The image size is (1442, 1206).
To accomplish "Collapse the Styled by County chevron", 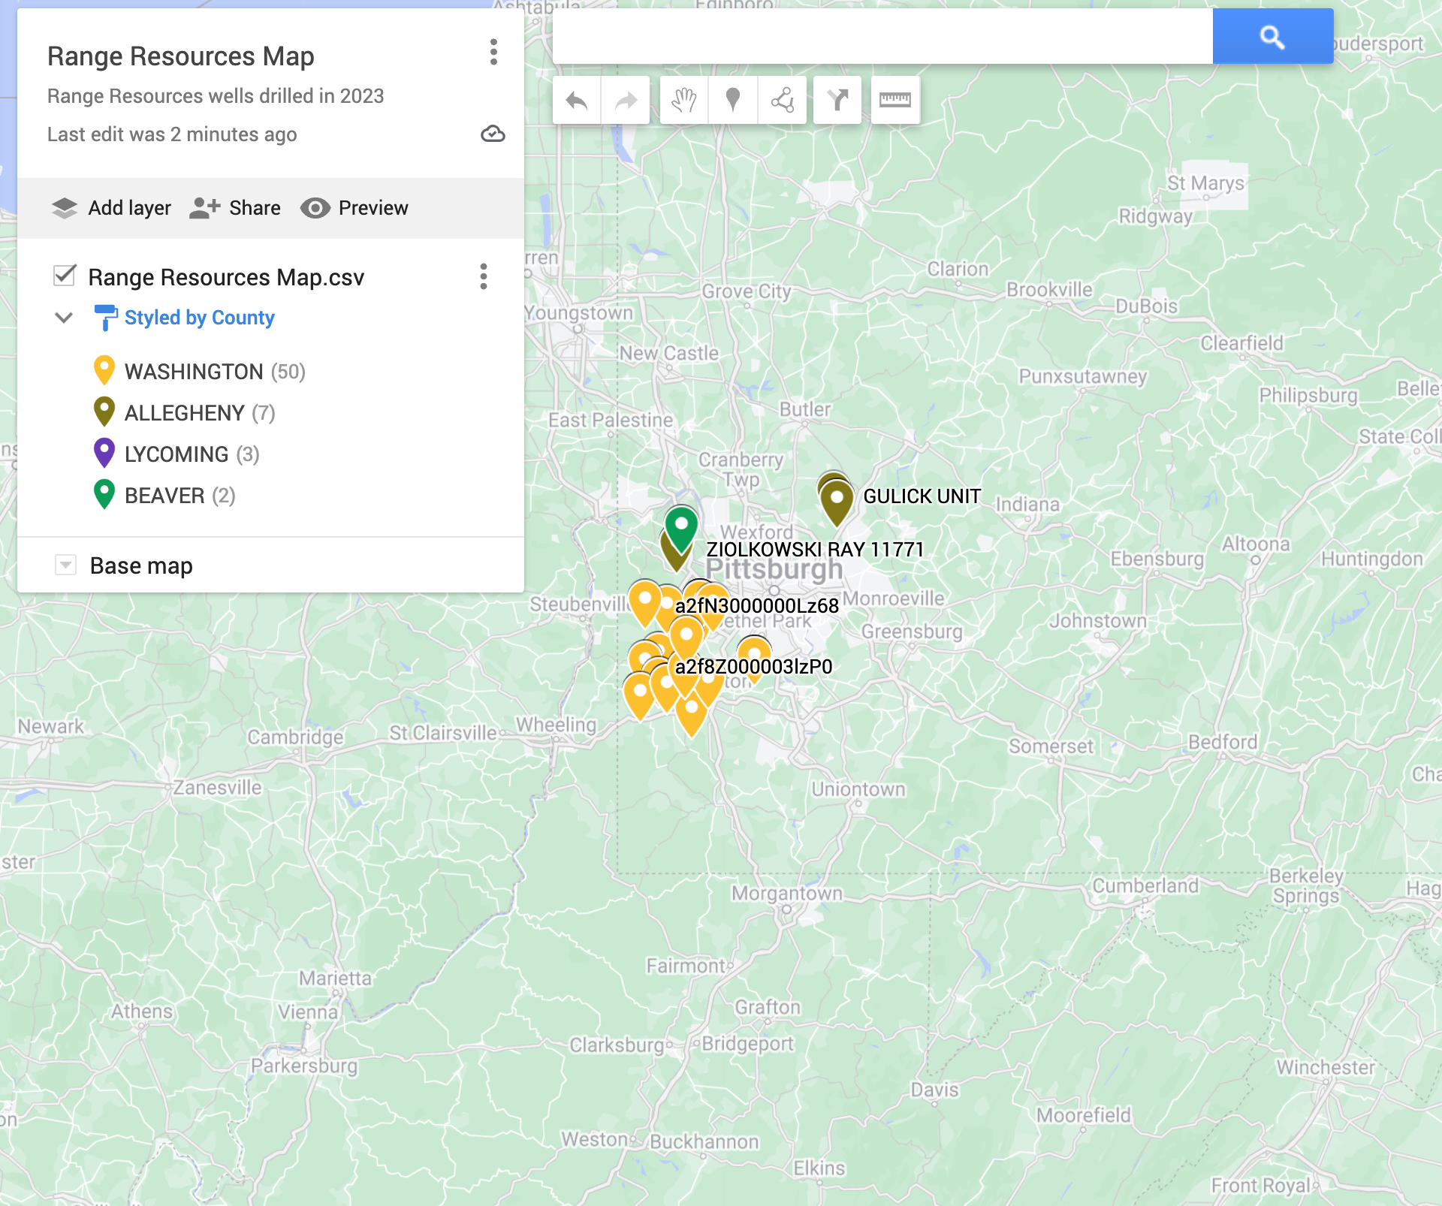I will pyautogui.click(x=64, y=318).
